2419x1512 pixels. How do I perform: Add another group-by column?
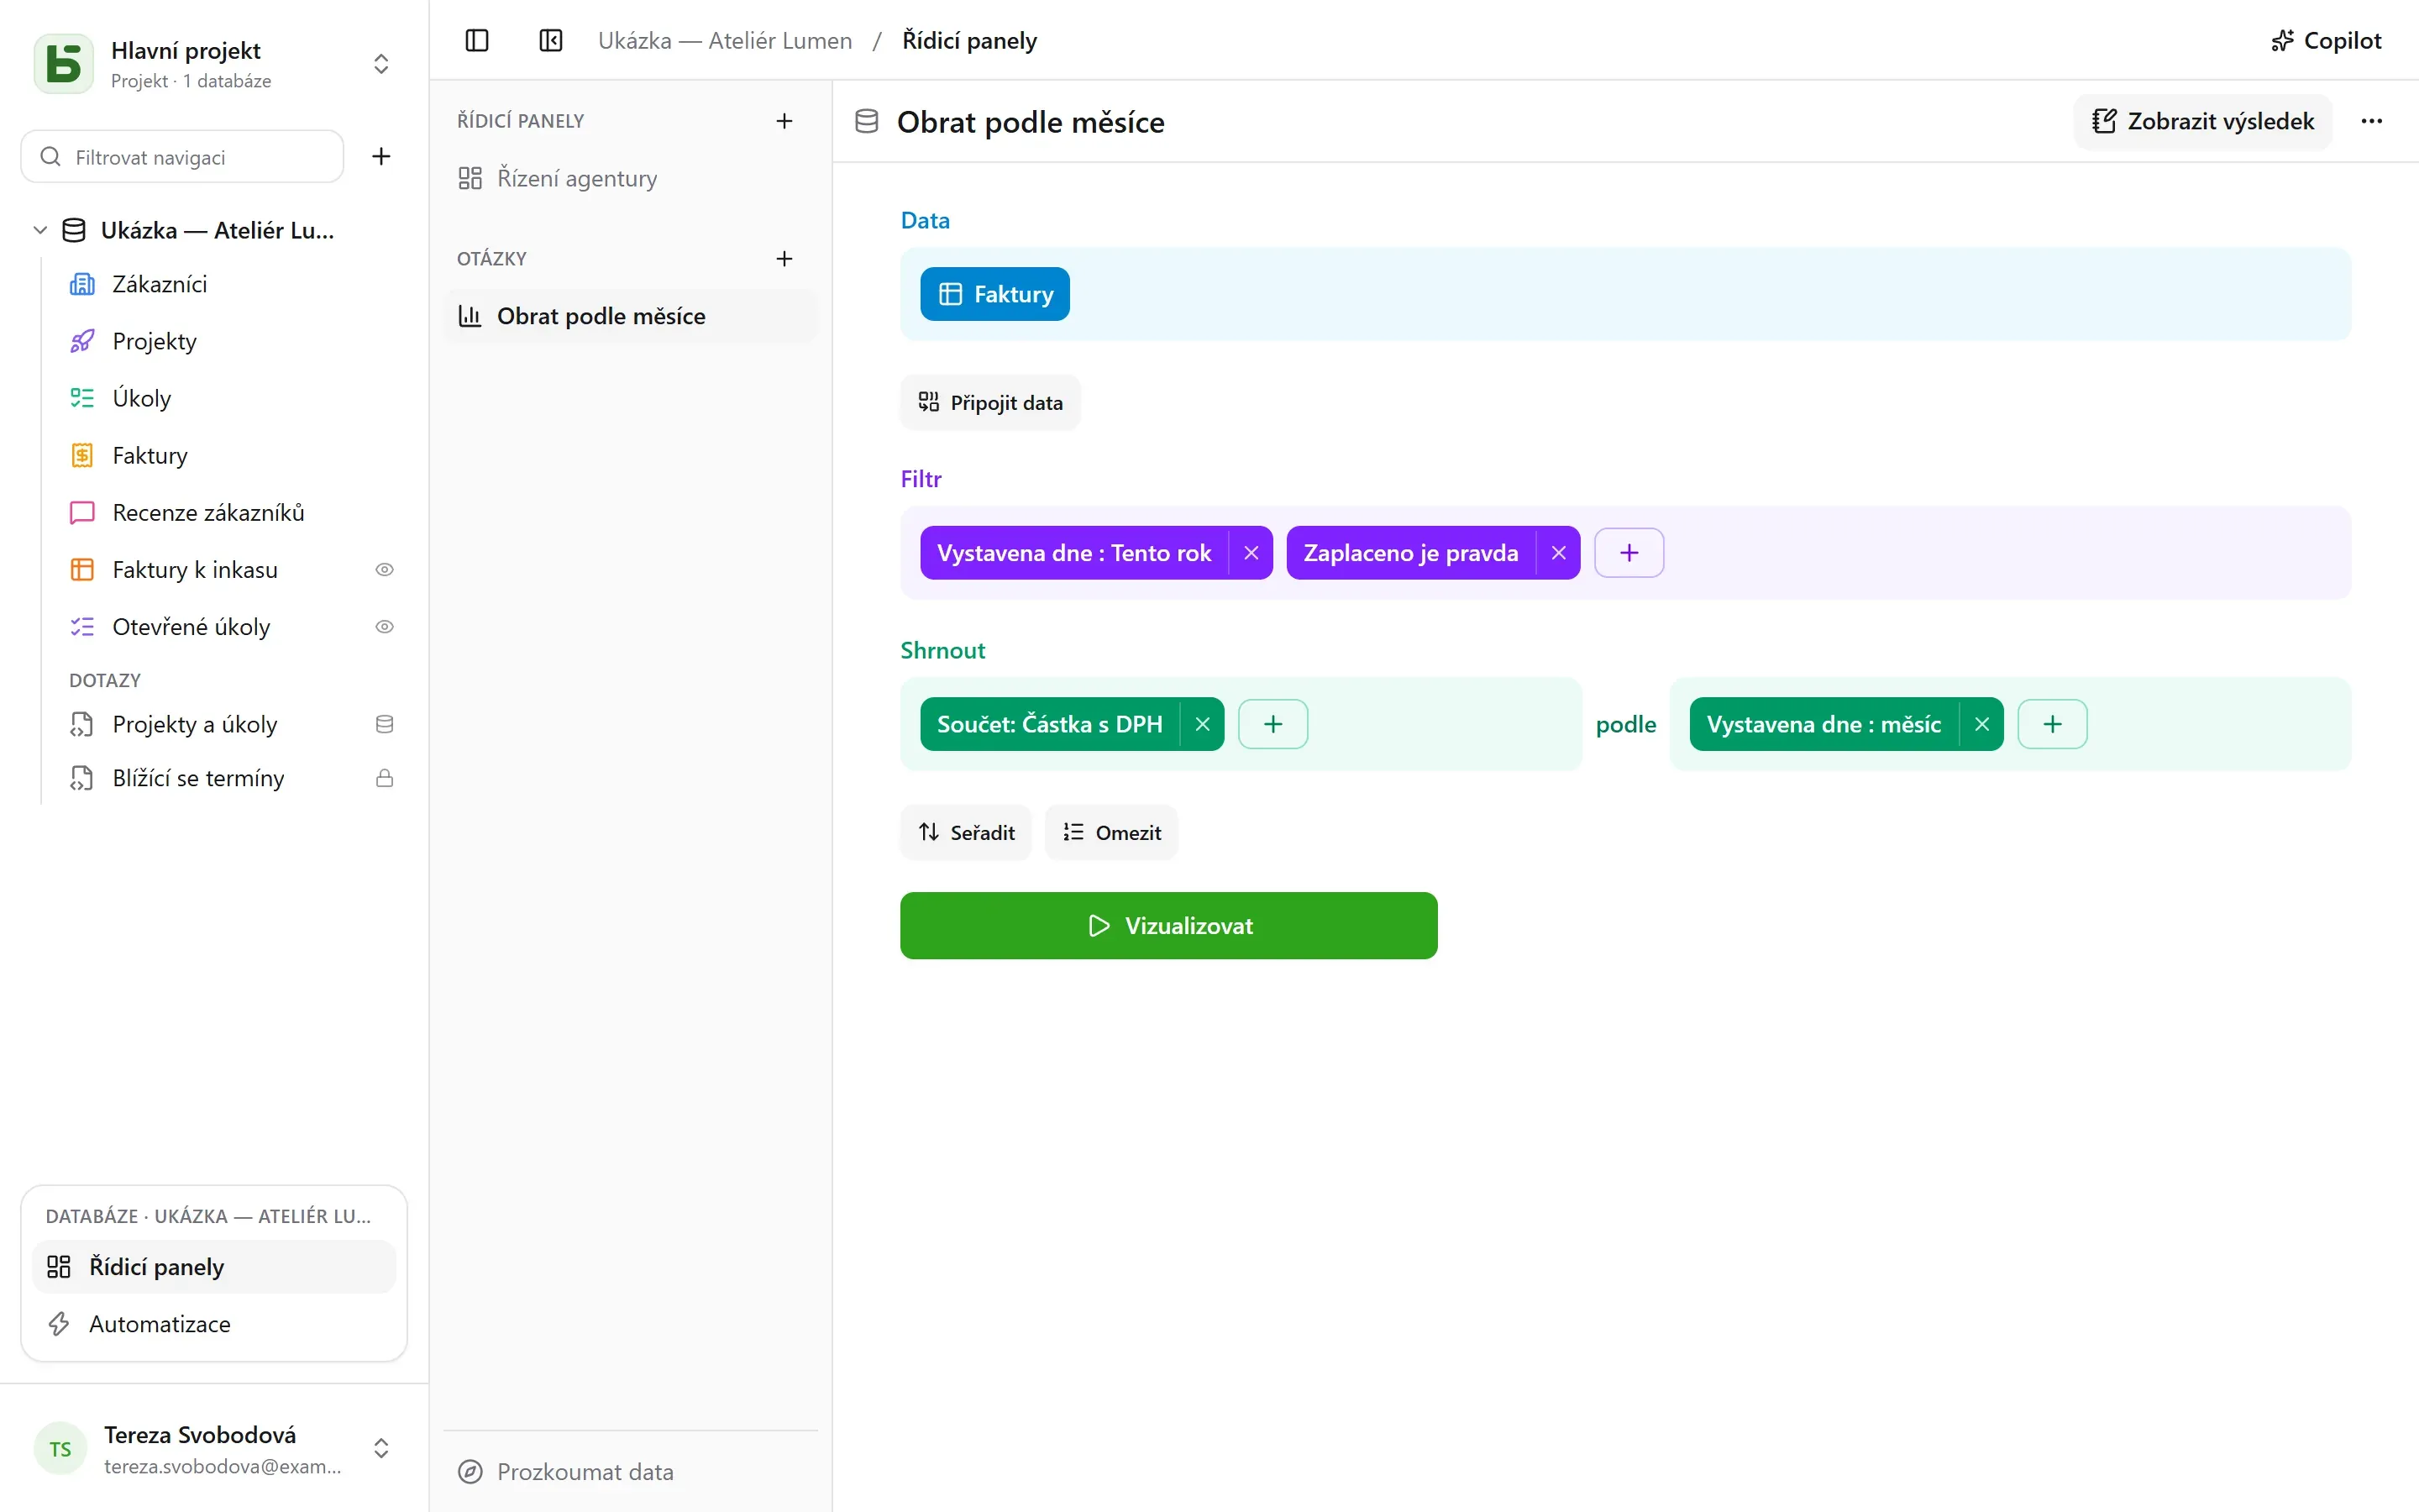click(2052, 724)
